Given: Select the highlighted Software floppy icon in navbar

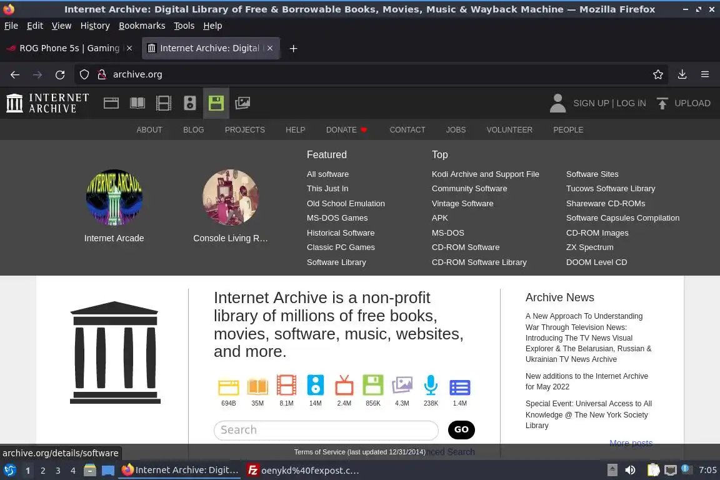Looking at the screenshot, I should click(x=216, y=103).
